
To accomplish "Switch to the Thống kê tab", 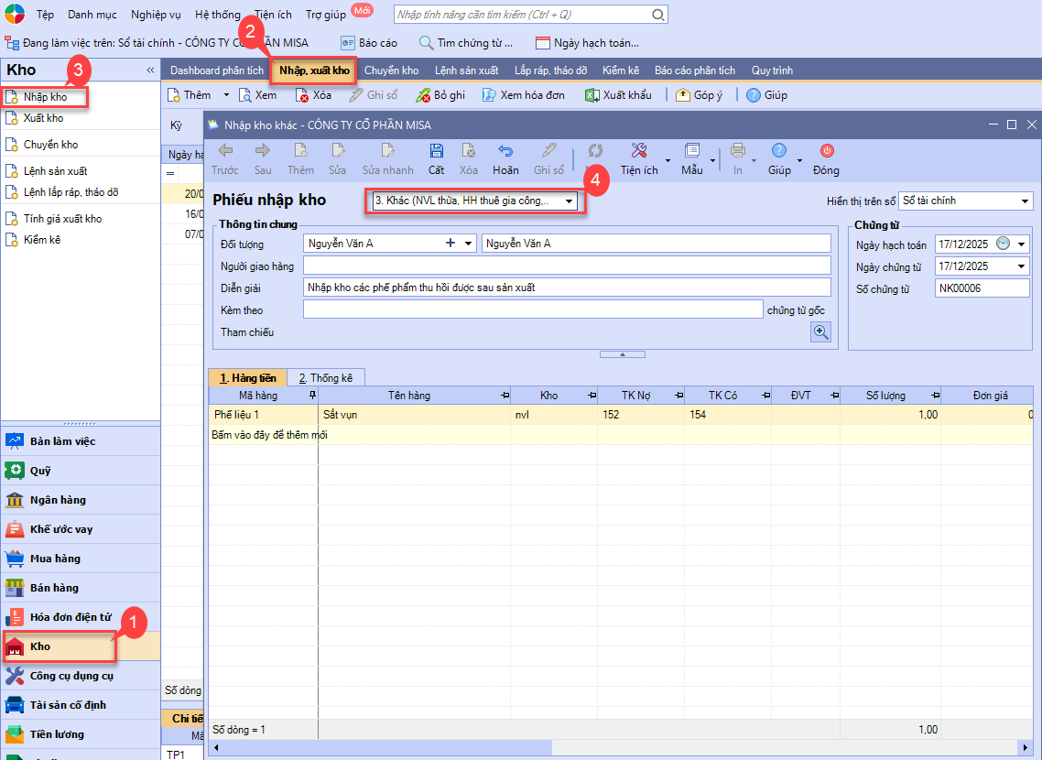I will point(328,377).
